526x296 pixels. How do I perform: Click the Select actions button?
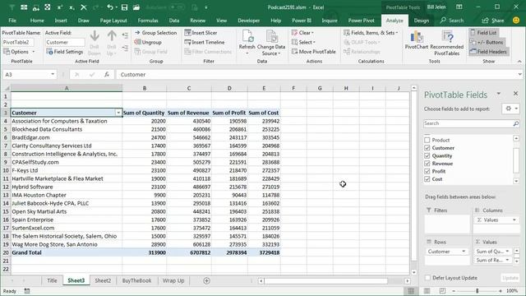303,42
